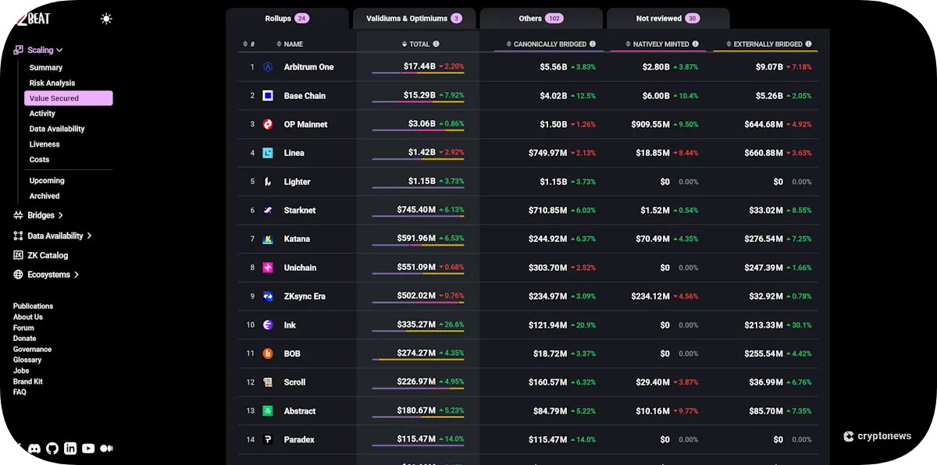Show info for Canonically Bridged column

pos(593,44)
